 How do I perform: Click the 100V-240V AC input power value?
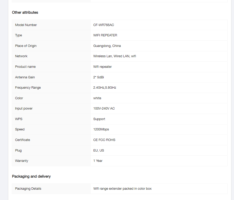[x=104, y=109]
